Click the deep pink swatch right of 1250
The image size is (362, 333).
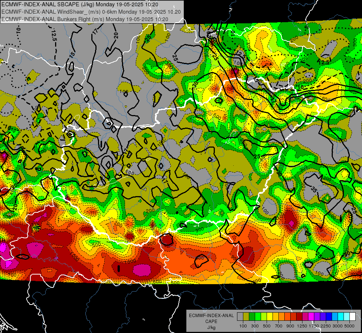pos(305,316)
